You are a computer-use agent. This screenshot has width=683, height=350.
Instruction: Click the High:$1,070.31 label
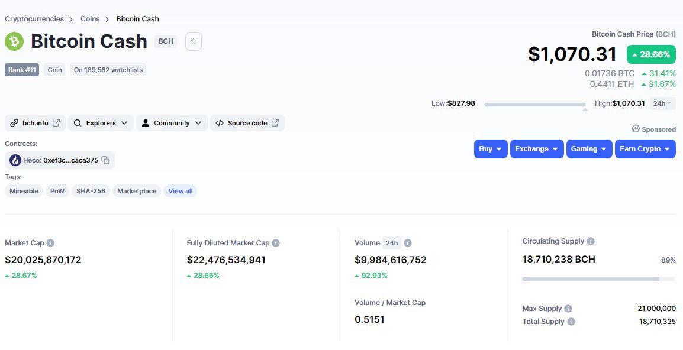[620, 103]
